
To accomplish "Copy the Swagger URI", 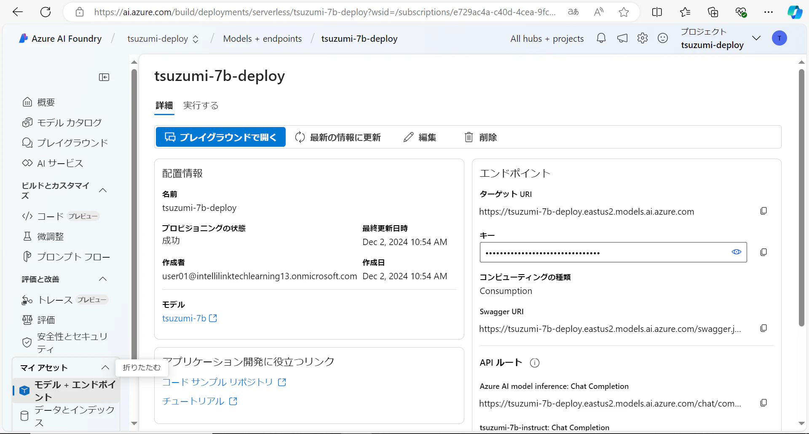I will (763, 328).
